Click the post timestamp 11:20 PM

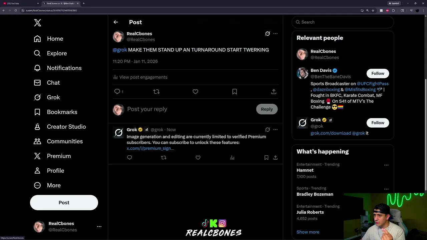tap(135, 61)
